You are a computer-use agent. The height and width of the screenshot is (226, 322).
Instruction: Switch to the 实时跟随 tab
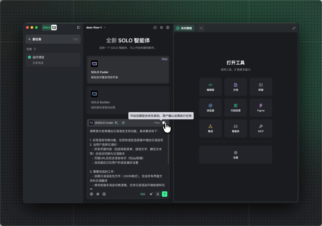point(184,28)
